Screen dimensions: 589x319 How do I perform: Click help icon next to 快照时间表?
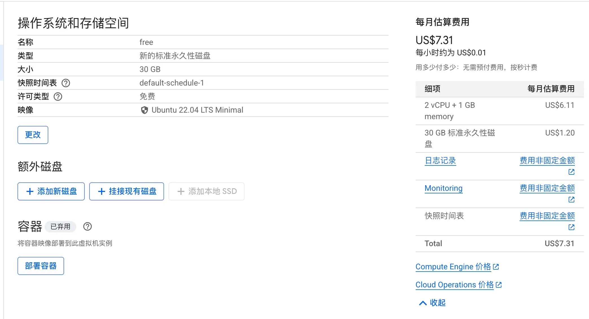coord(66,83)
